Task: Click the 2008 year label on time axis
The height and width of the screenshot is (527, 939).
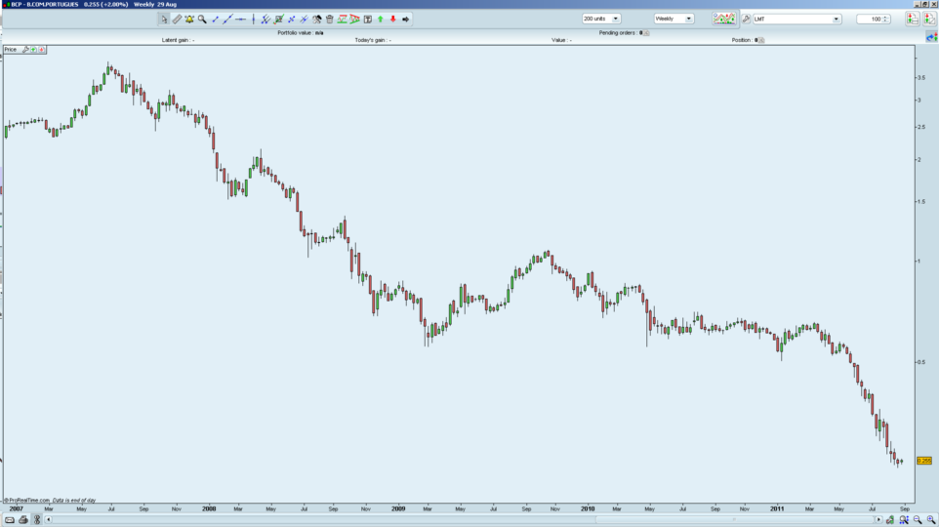Action: tap(209, 509)
